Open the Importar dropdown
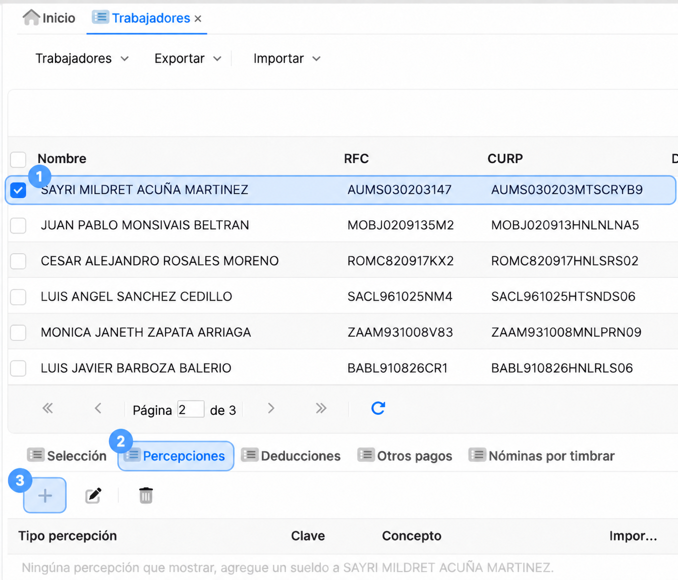Viewport: 678px width, 580px height. tap(287, 59)
